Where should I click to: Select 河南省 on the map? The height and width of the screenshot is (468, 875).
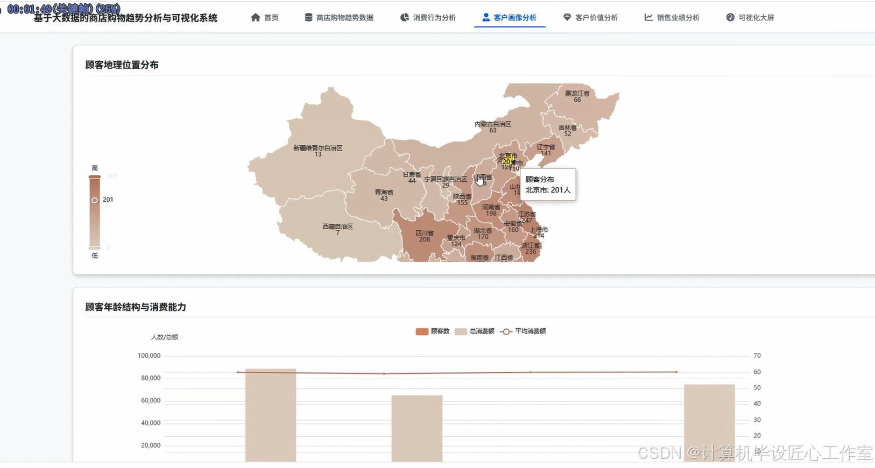491,210
